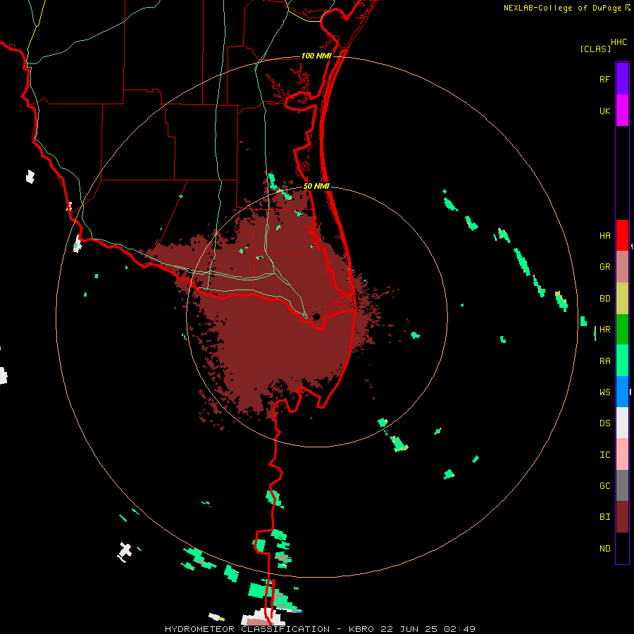Click the 100 NMI range ring label

[x=316, y=56]
